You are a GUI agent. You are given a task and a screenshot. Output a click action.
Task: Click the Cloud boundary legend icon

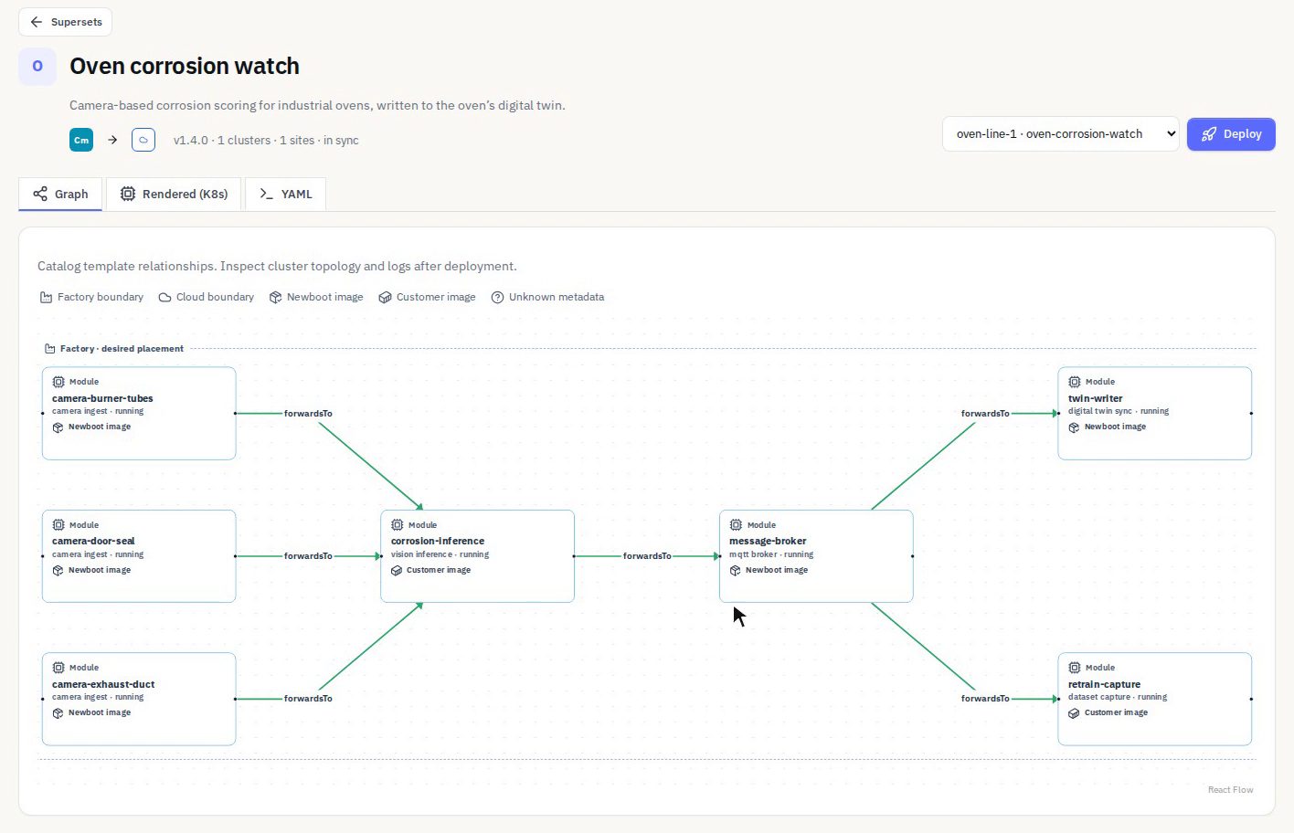click(164, 298)
